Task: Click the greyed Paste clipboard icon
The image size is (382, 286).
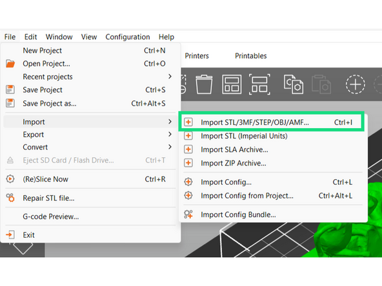Action: point(321,84)
